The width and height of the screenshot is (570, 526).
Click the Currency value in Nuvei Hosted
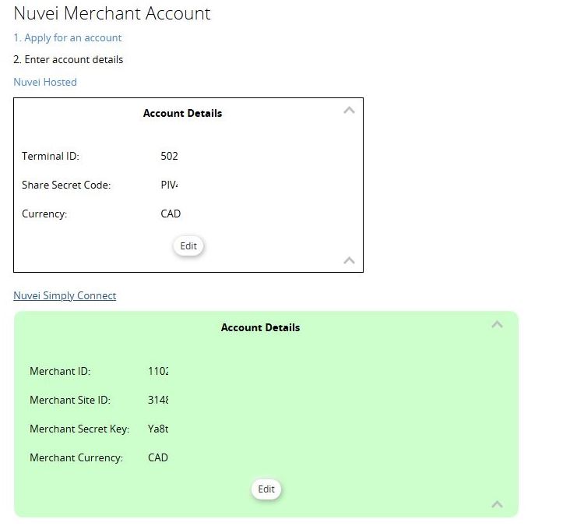click(x=171, y=214)
